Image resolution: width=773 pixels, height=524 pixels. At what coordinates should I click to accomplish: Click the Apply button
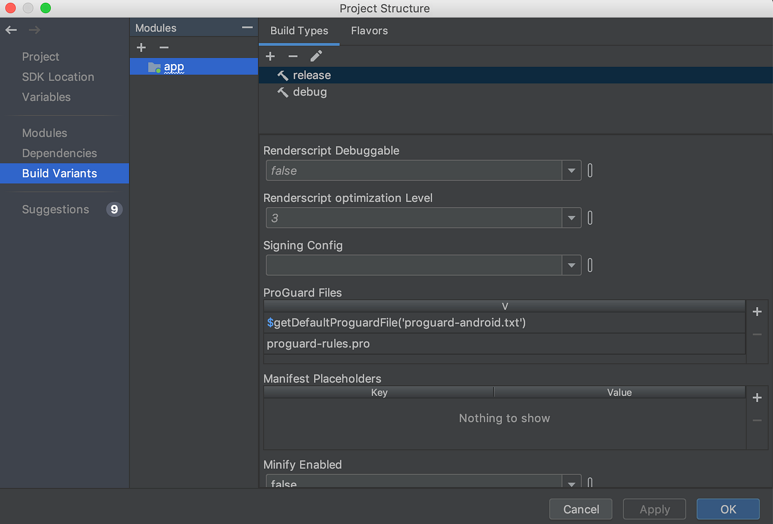pos(654,509)
